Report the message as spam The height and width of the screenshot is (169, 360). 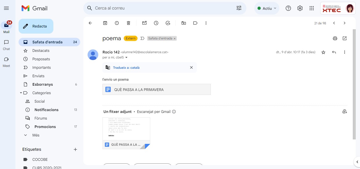117,23
